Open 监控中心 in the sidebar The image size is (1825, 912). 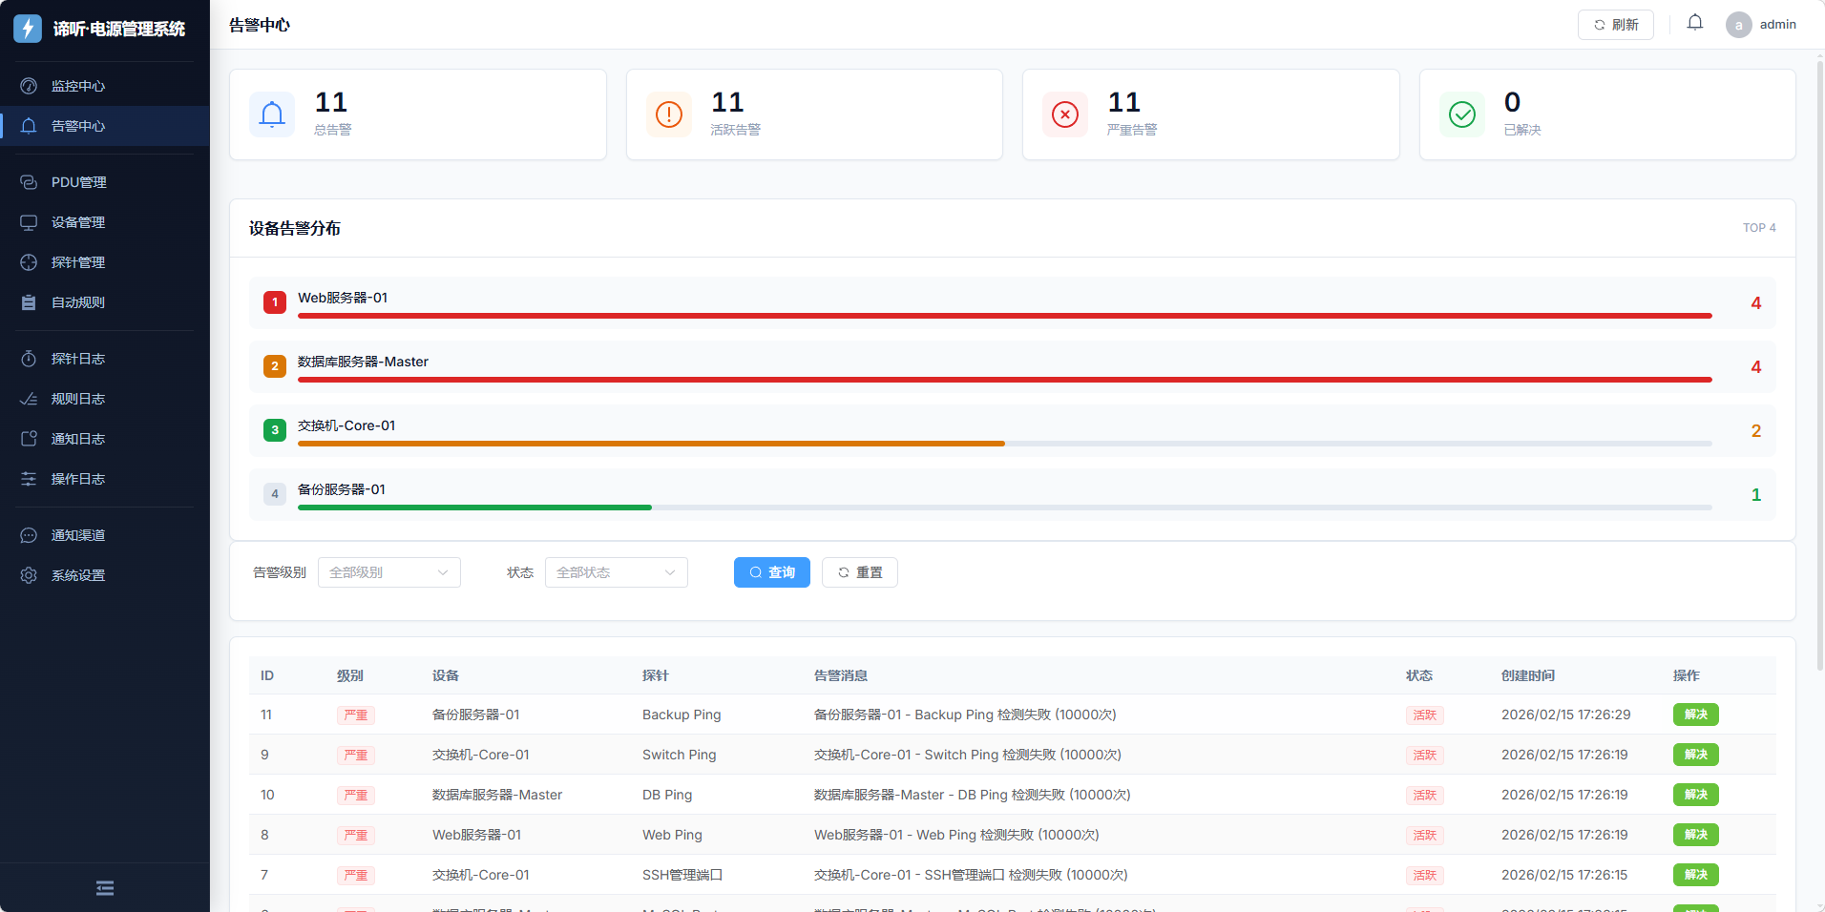point(78,86)
